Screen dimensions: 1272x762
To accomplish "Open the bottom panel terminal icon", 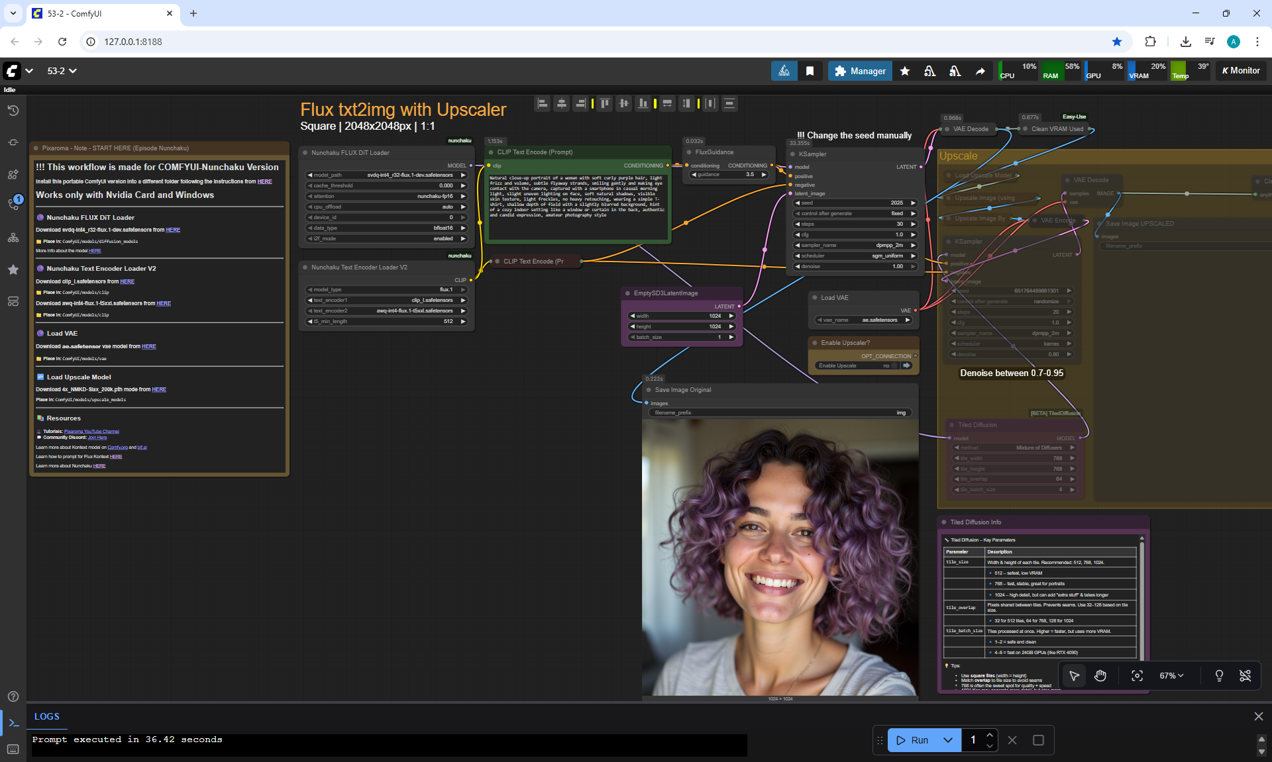I will point(13,722).
